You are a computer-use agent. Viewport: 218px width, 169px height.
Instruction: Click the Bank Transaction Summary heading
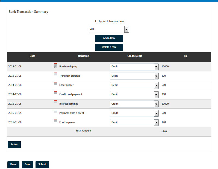pos(28,12)
